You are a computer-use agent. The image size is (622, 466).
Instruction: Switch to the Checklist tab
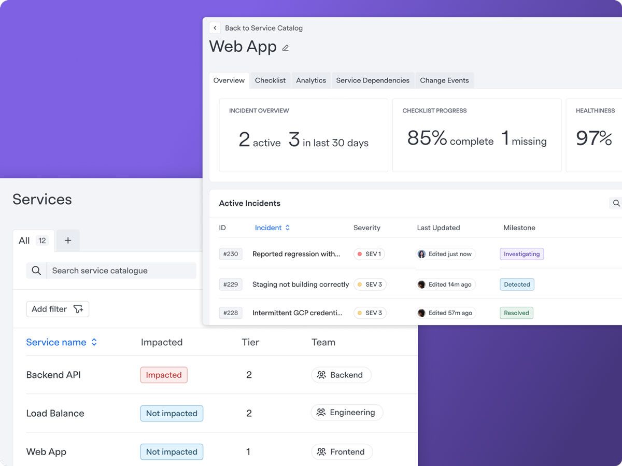[x=270, y=80]
